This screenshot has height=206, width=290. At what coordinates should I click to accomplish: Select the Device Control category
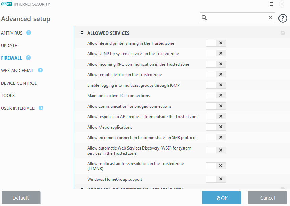19,83
